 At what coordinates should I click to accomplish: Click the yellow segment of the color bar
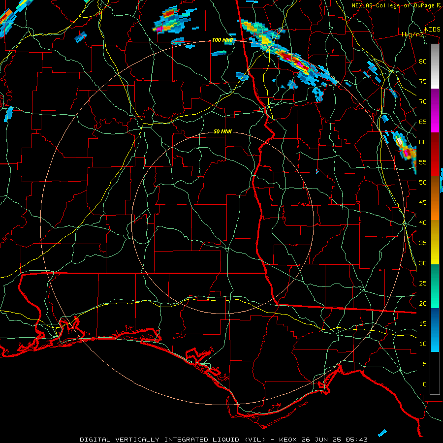coord(435,242)
